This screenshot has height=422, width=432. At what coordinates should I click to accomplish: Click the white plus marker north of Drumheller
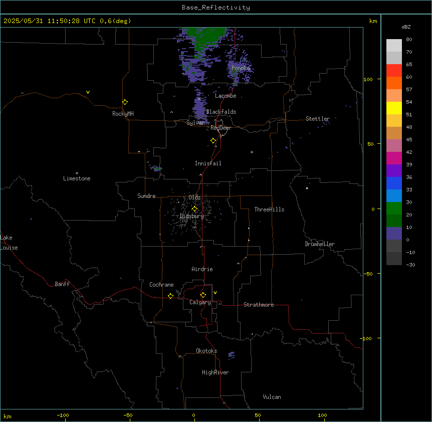[x=307, y=188]
